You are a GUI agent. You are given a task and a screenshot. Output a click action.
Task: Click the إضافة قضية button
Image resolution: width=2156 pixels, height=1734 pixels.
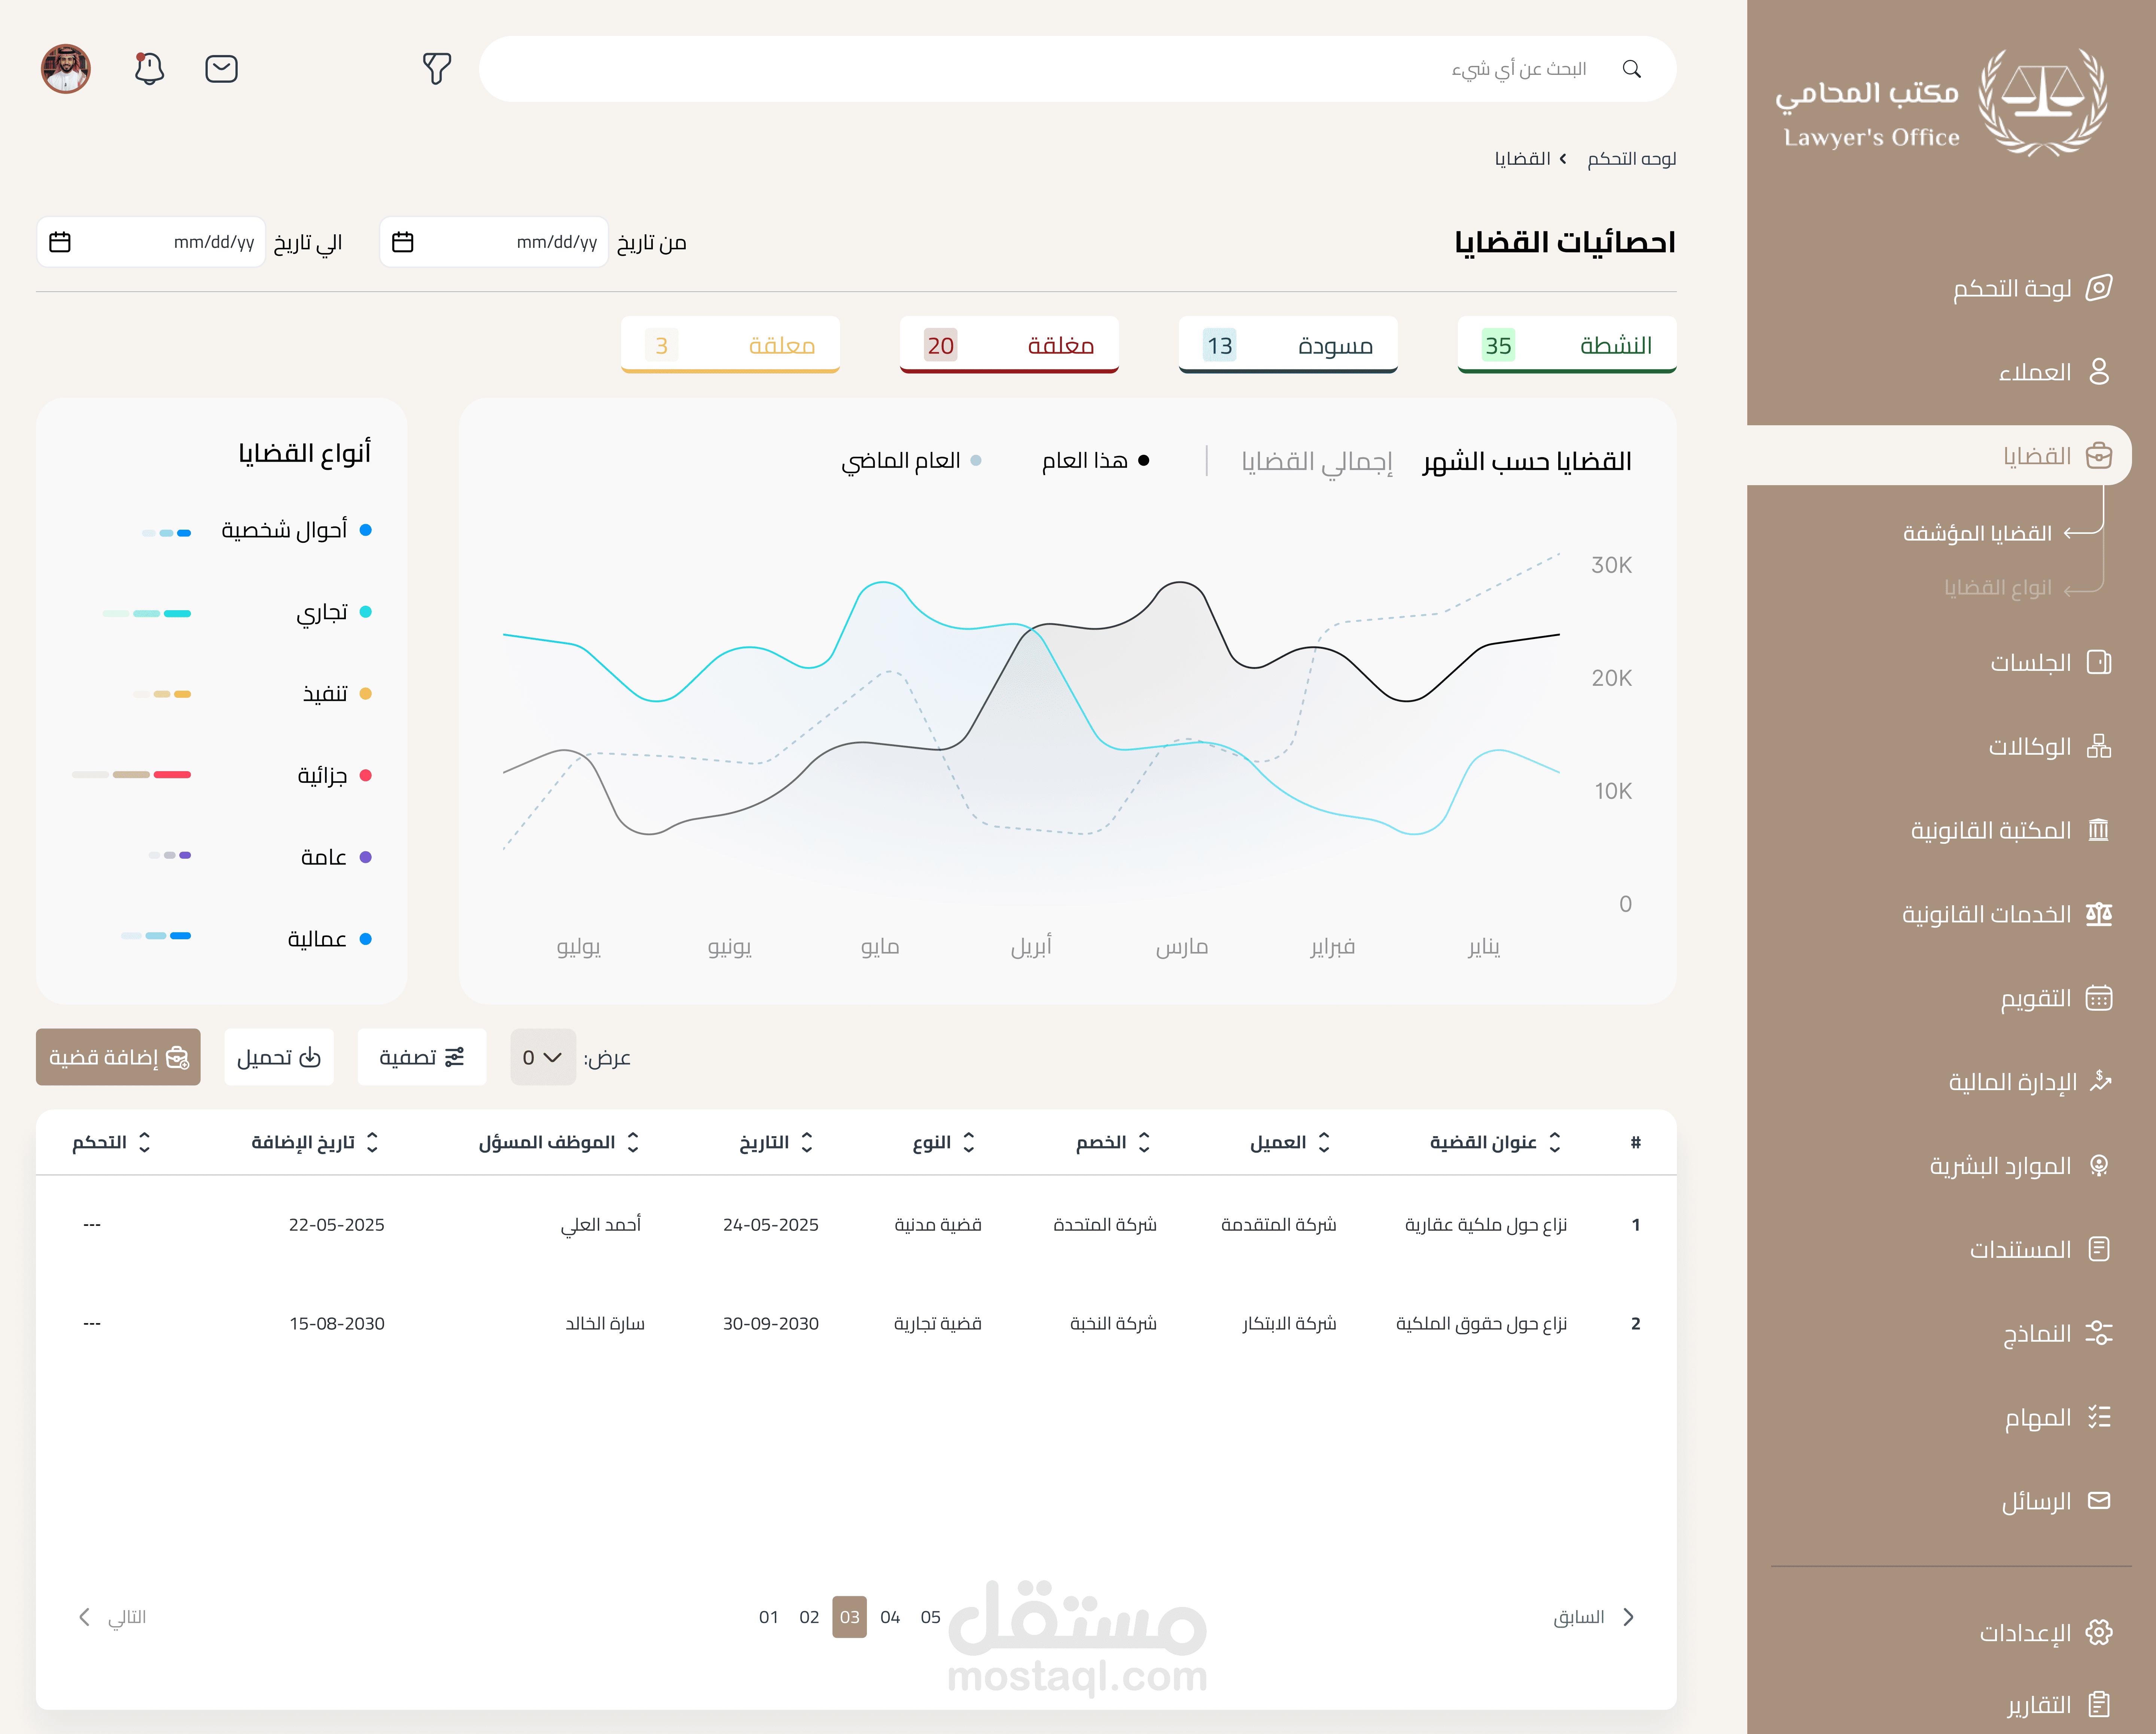118,1057
